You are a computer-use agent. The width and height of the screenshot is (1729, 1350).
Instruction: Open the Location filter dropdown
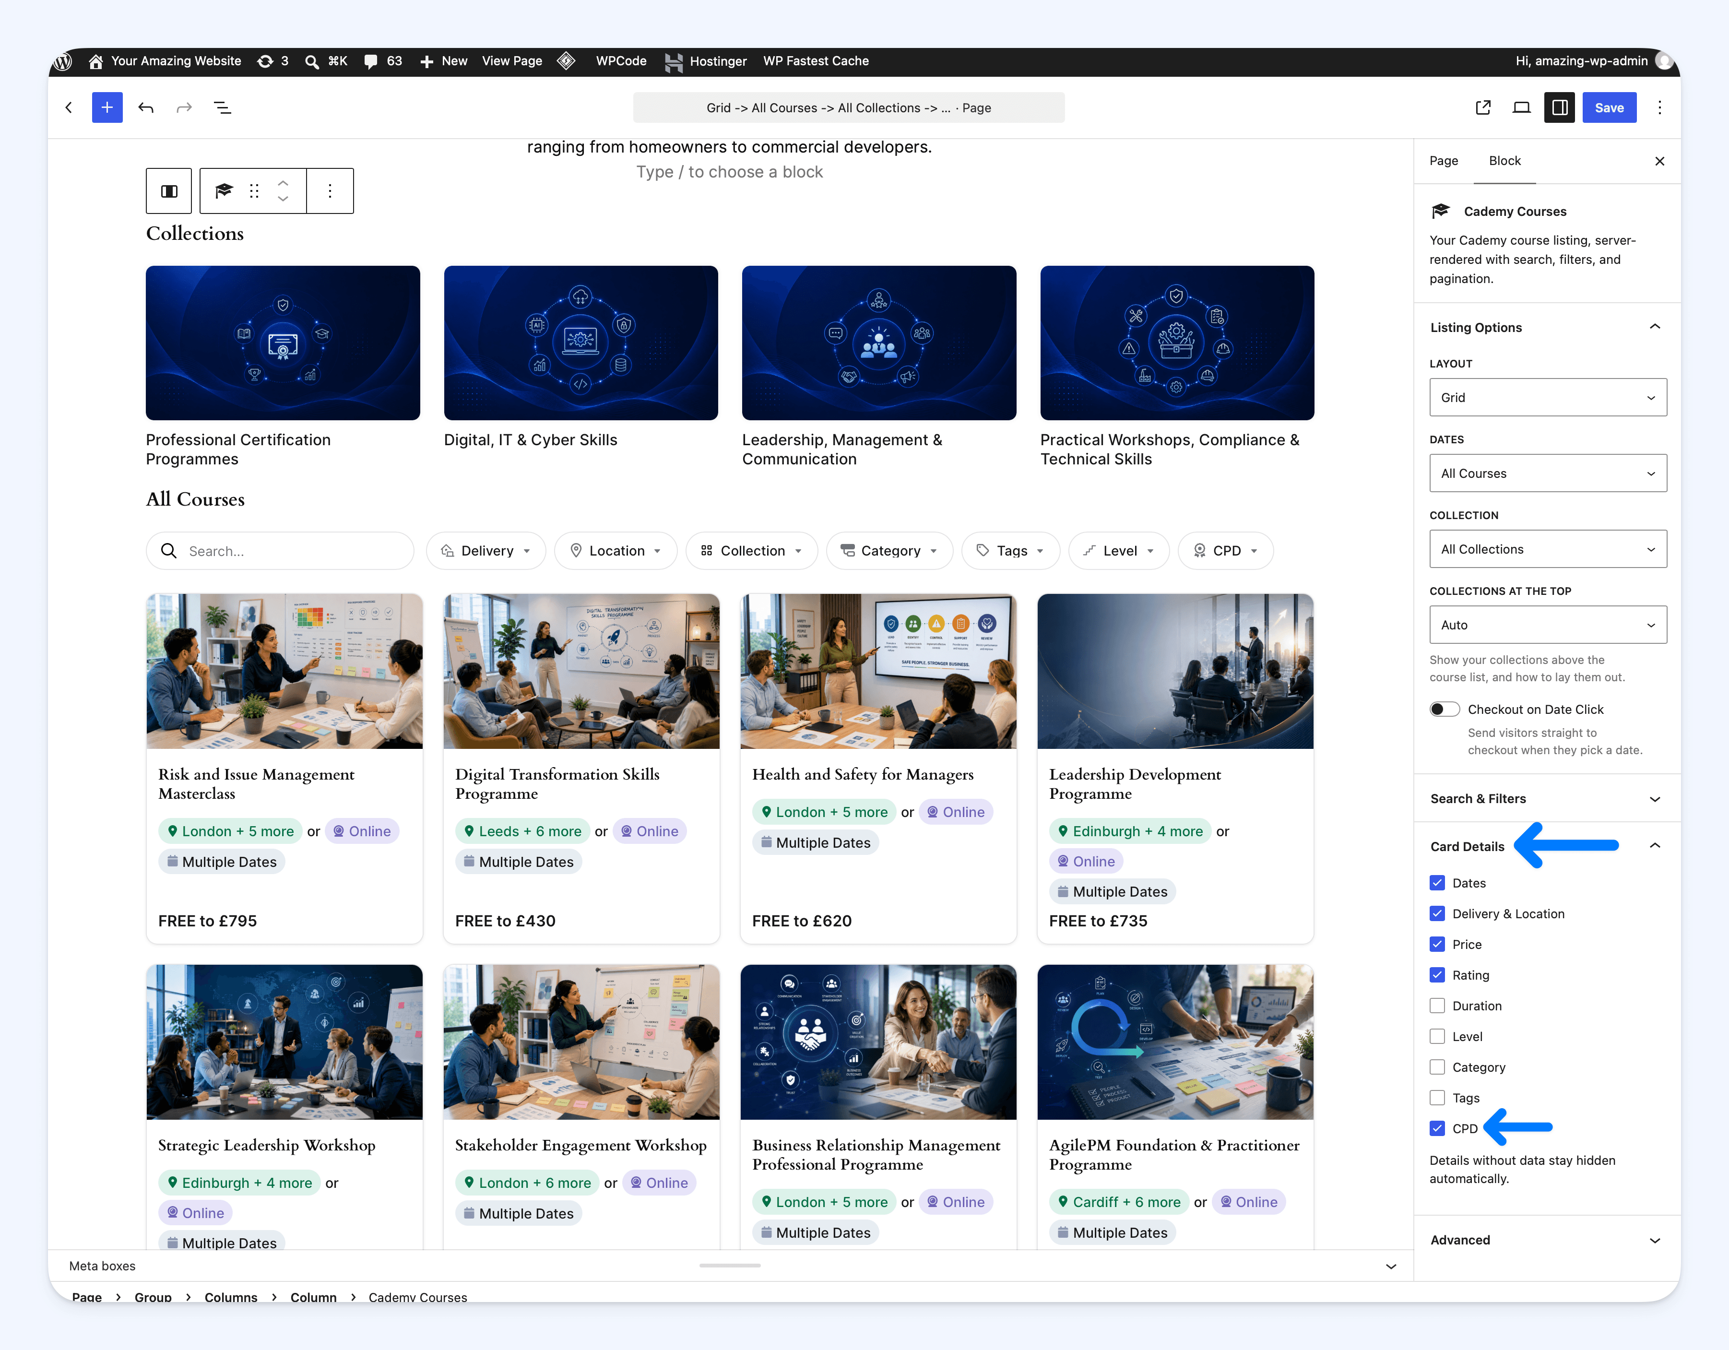coord(616,551)
